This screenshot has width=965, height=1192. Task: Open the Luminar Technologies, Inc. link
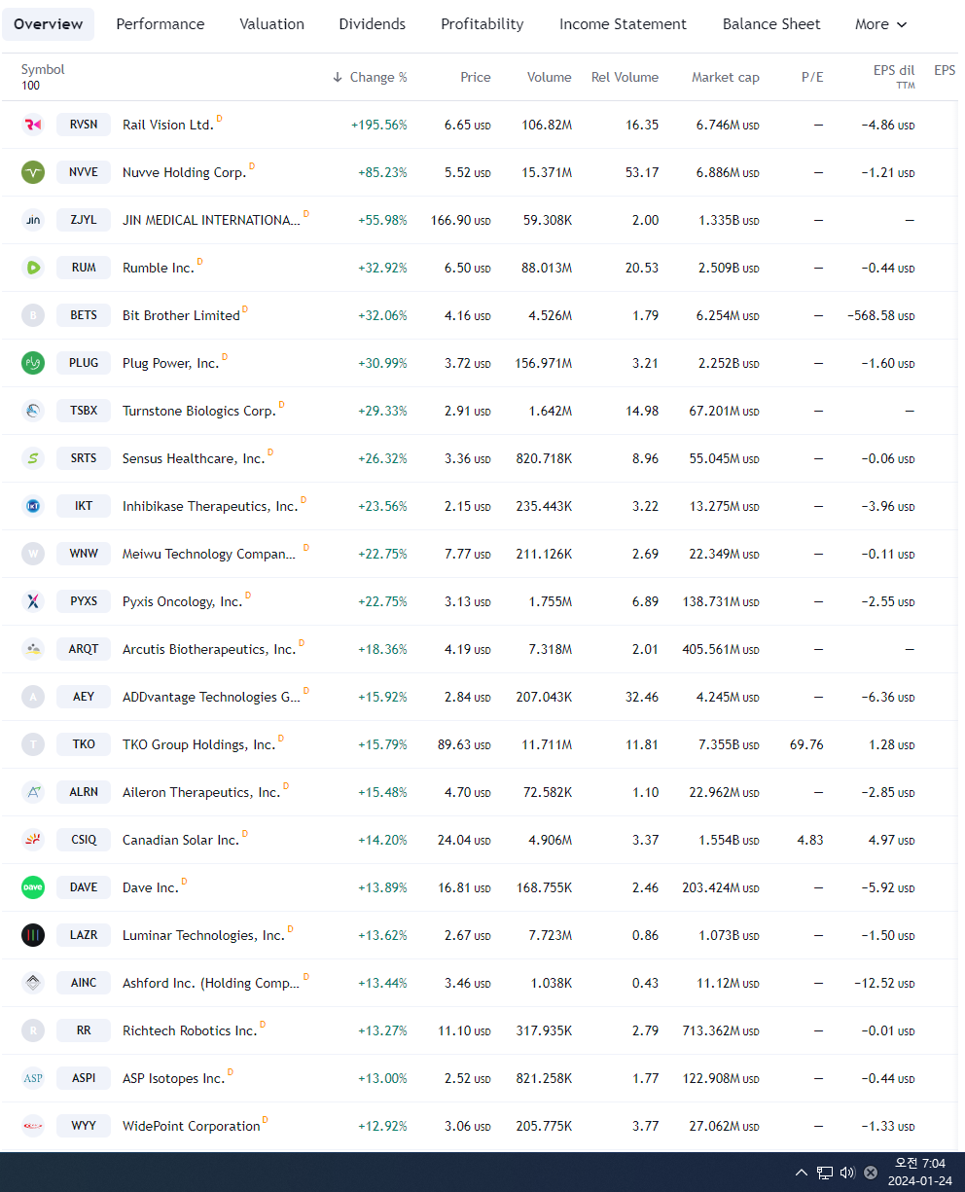203,935
